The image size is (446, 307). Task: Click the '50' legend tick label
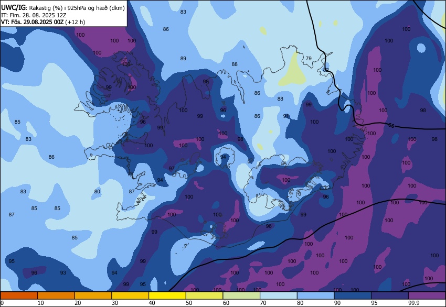pos(189,303)
